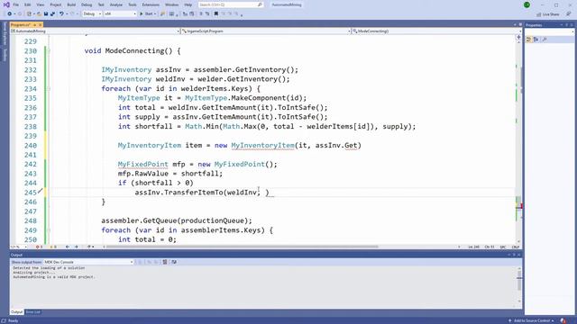Open the Properties object dropdown

[x=549, y=32]
